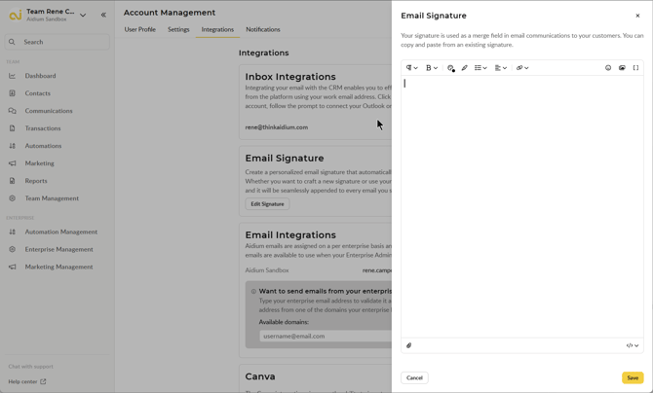Collapse the left sidebar with double-chevron icon
The image size is (653, 393).
tap(103, 15)
